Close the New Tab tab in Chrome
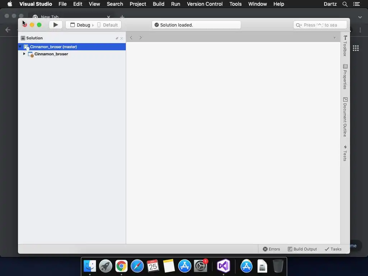 click(109, 17)
